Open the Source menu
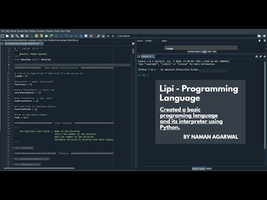This screenshot has width=267, height=200. point(21,31)
